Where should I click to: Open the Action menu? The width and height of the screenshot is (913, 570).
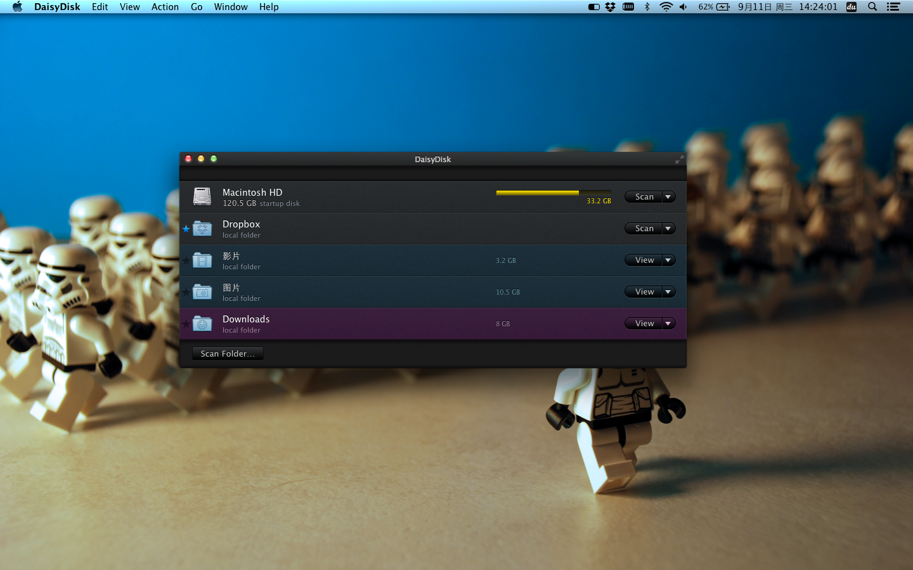[165, 7]
